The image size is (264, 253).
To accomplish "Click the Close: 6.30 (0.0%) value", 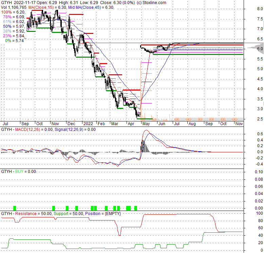I will (x=117, y=3).
